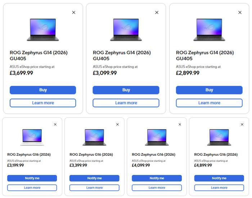252x198 pixels.
Task: Open the white £3,199.99 G16 laptop image
Action: 32,137
